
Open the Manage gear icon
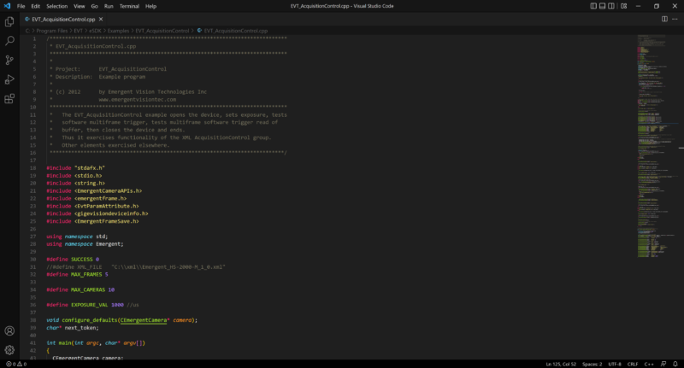point(9,349)
